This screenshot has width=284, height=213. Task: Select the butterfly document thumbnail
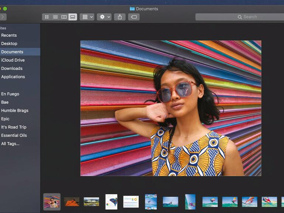111,202
